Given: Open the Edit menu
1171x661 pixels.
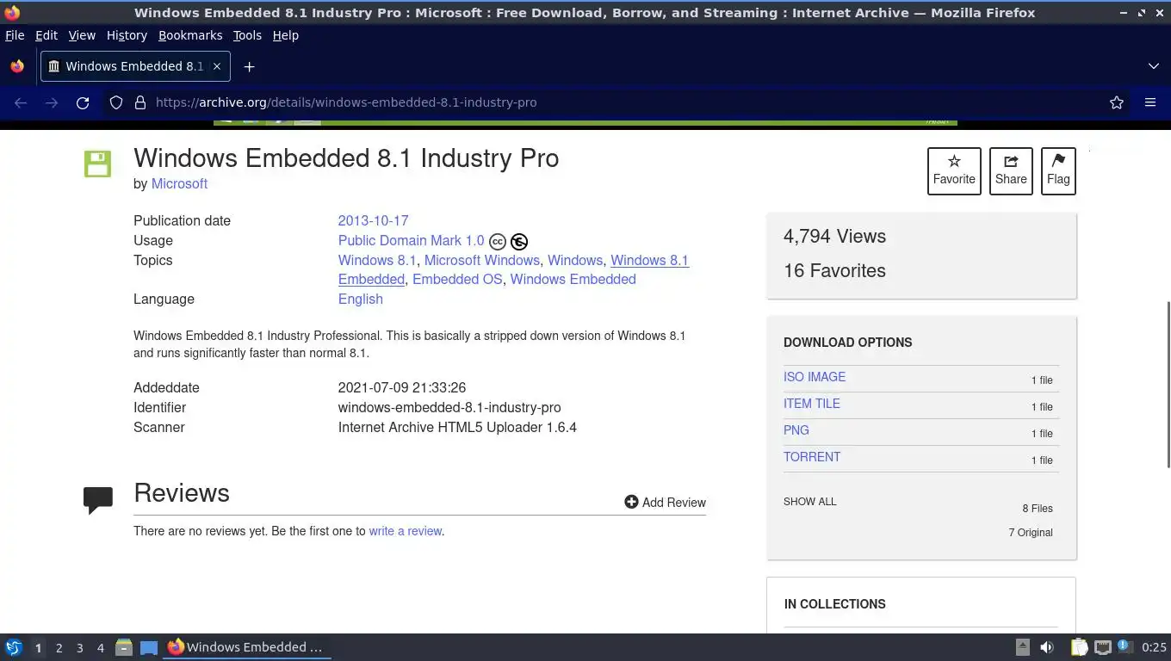Looking at the screenshot, I should pos(46,35).
